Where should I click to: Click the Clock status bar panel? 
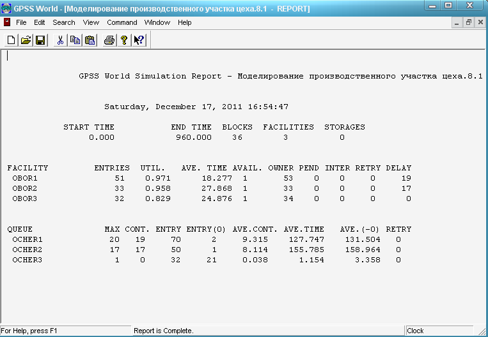pyautogui.click(x=439, y=331)
